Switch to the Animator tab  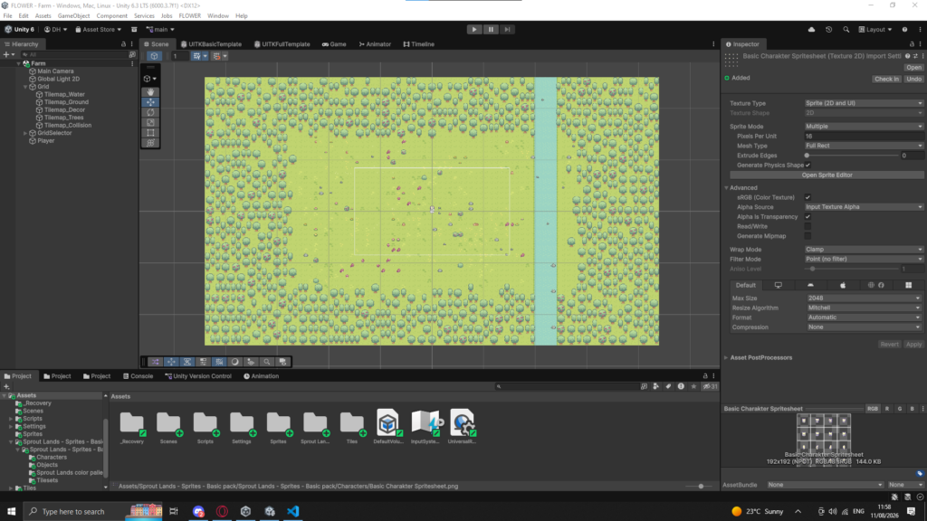click(375, 44)
